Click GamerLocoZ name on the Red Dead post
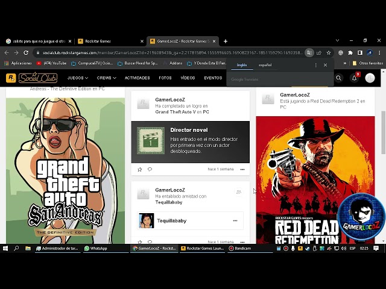The height and width of the screenshot is (289, 386). [x=295, y=95]
